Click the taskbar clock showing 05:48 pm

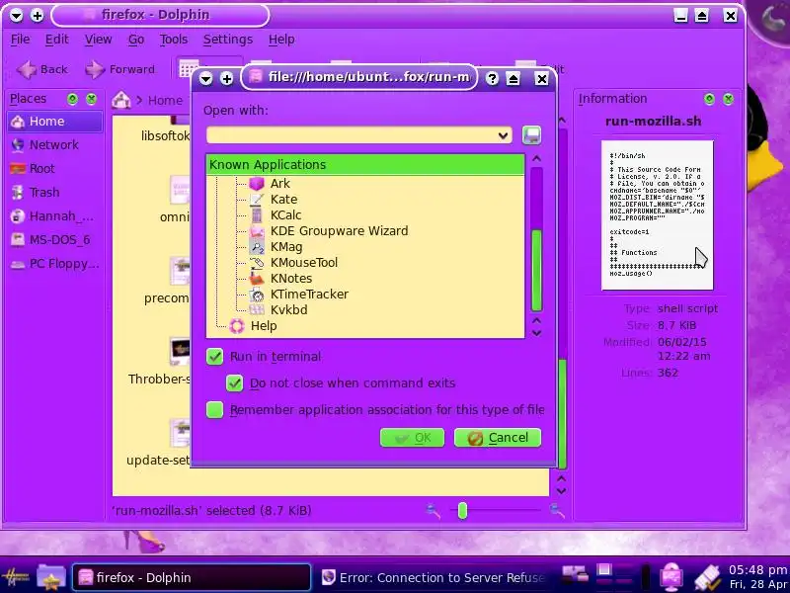coord(757,570)
